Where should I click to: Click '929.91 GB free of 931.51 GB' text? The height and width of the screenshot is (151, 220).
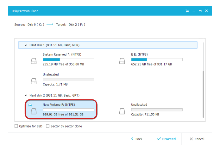63,115
